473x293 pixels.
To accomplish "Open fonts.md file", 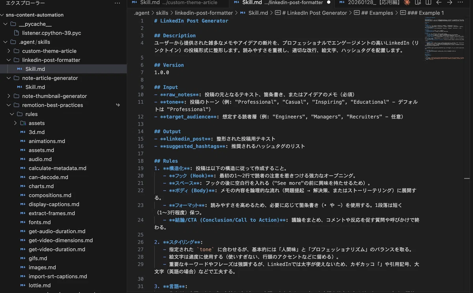I will [x=63, y=223].
